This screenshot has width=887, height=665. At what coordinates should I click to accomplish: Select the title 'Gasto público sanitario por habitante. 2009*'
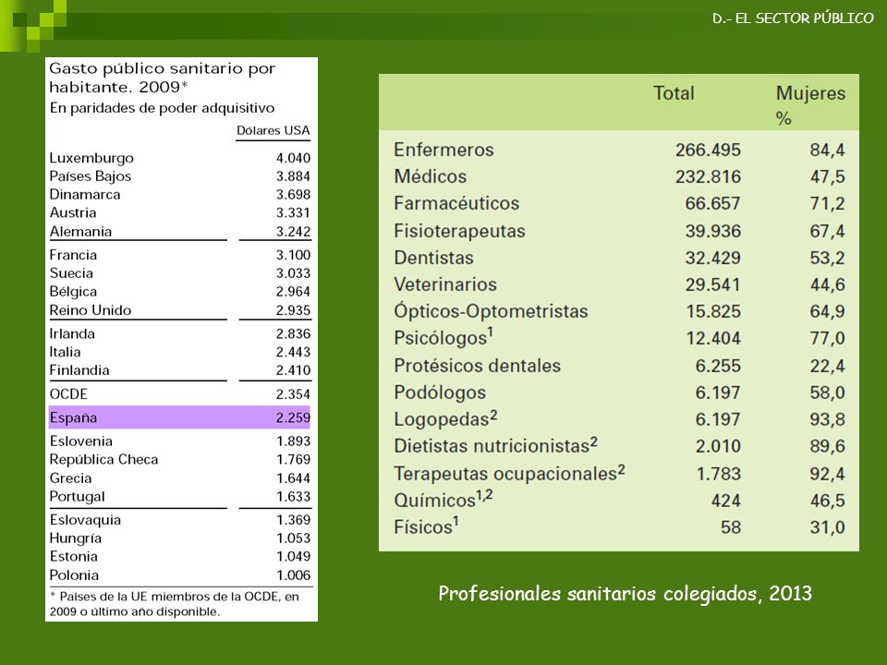click(x=163, y=78)
